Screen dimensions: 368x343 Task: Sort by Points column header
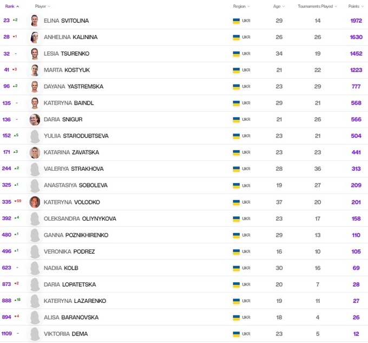356,7
